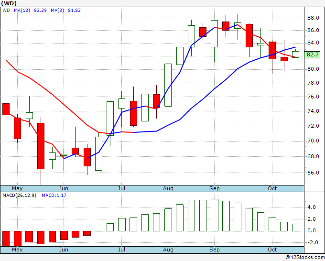The width and height of the screenshot is (325, 261).
Task: Click the Sep label on MACD panel axis
Action: [x=214, y=250]
